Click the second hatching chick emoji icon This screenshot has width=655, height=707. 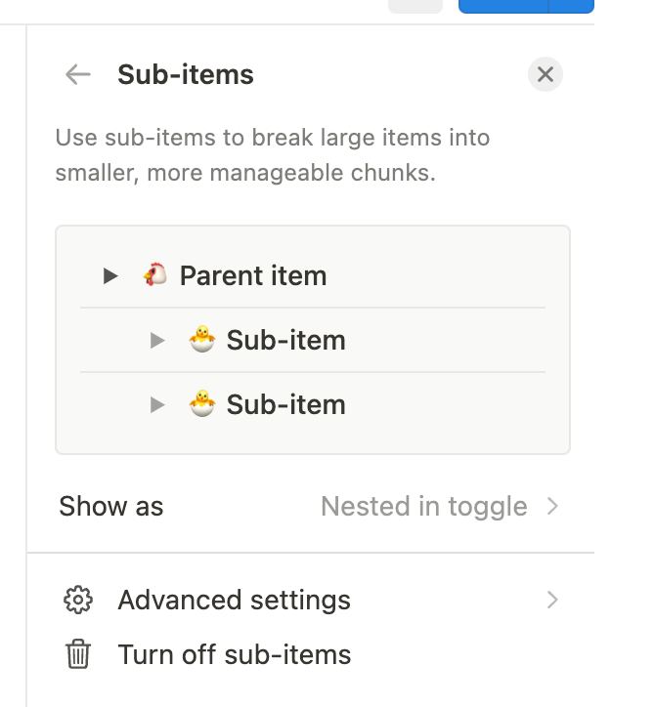pyautogui.click(x=201, y=403)
